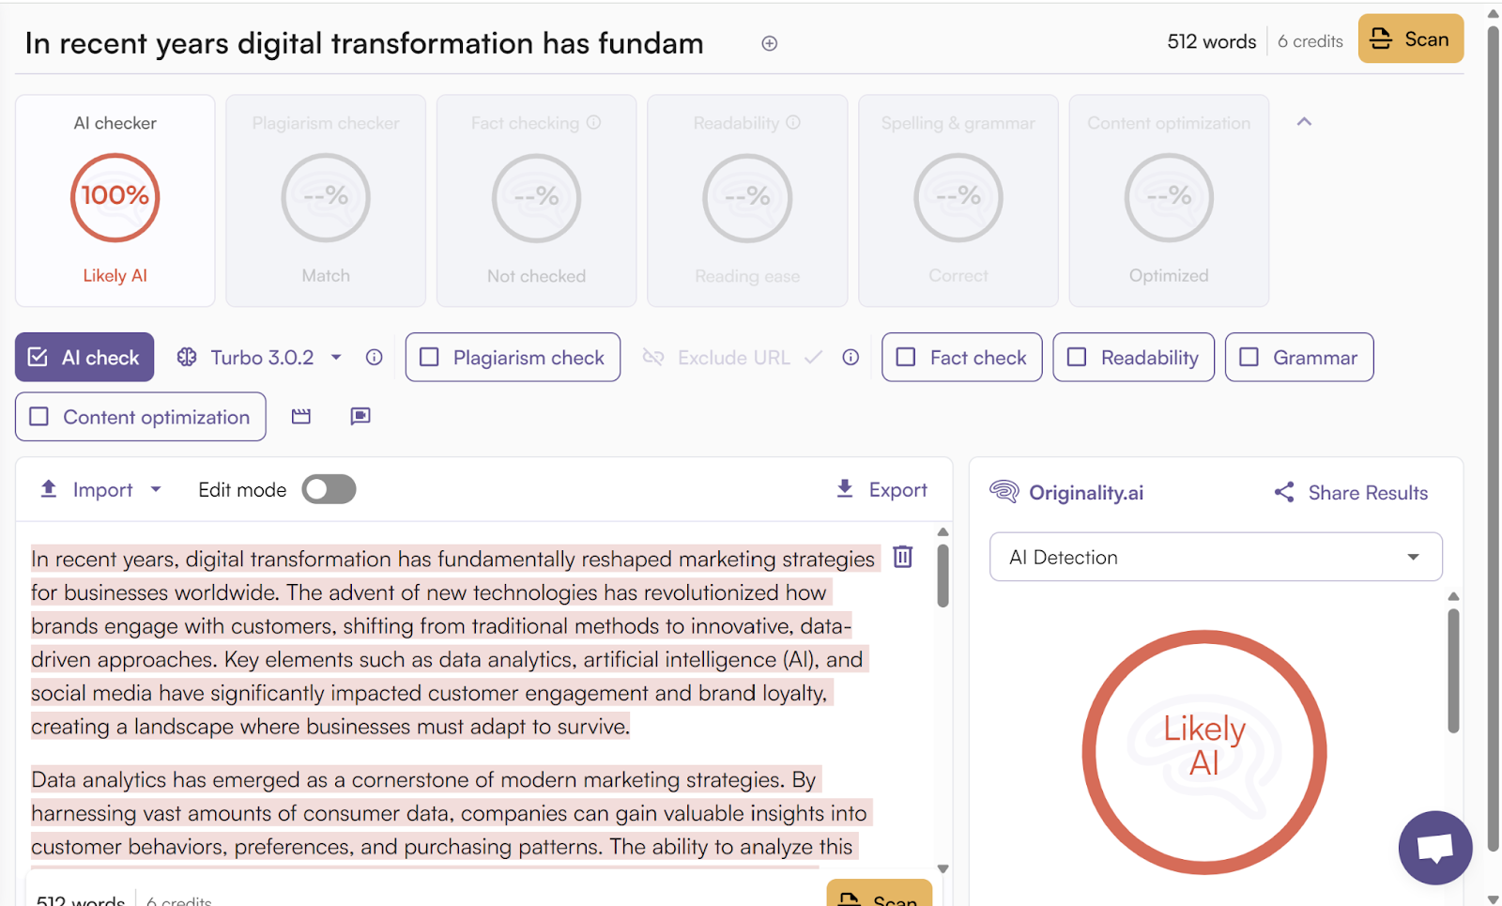Click the Exclude URL link icon
Viewport: 1502px width, 906px height.
(x=653, y=357)
